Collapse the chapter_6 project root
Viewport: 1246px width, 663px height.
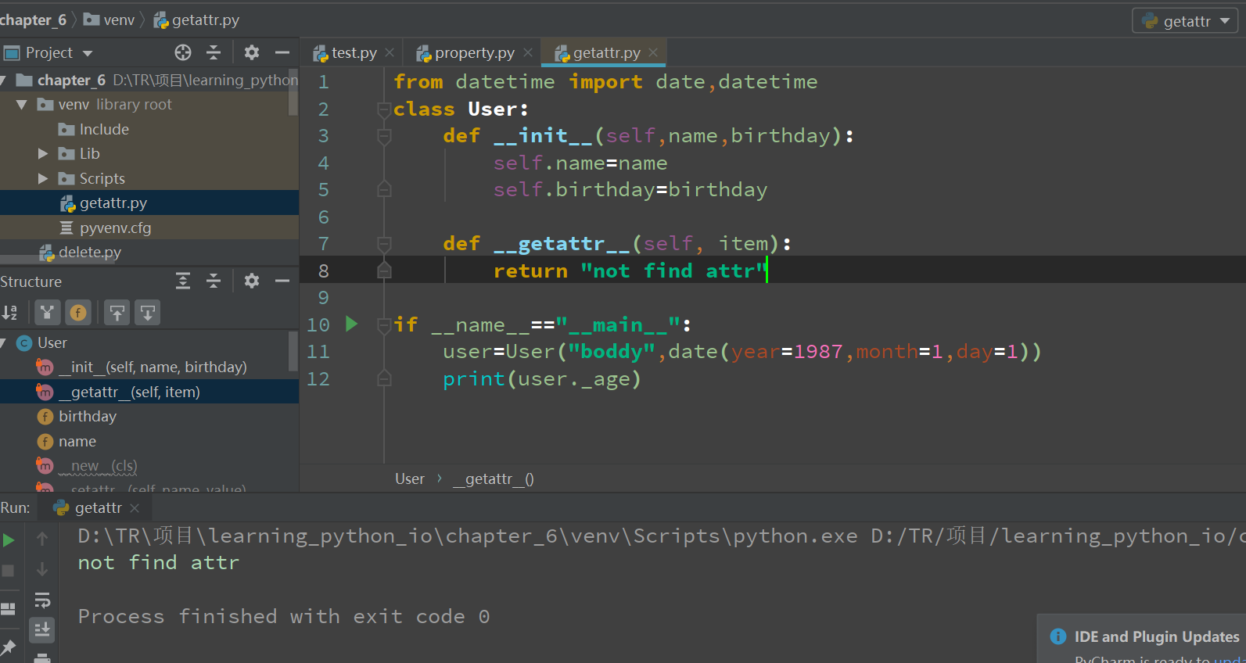coord(4,81)
